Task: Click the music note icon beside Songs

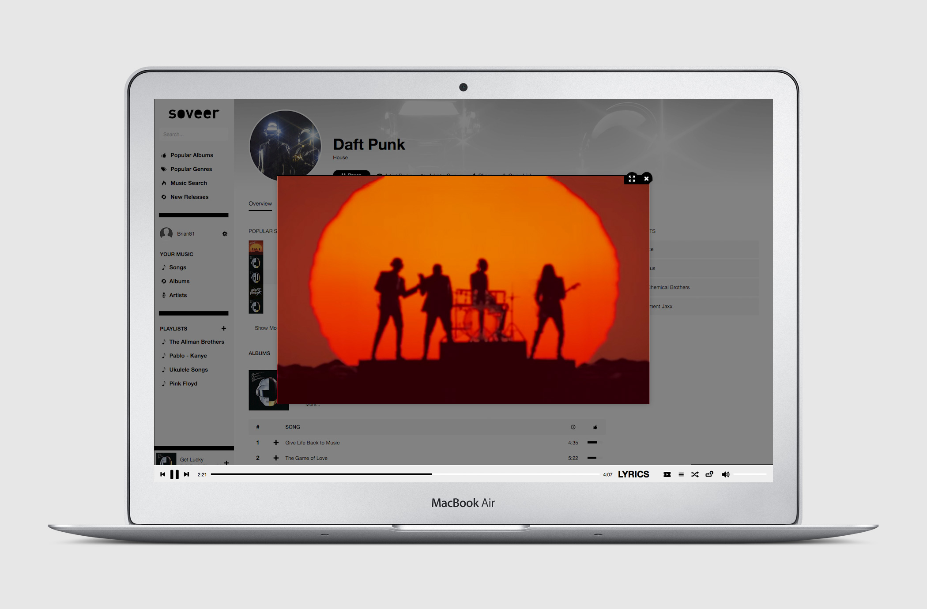Action: click(x=164, y=267)
